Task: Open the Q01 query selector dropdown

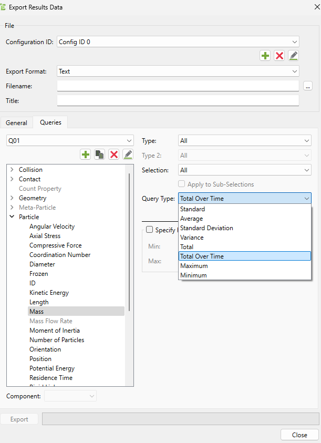Action: tap(70, 140)
